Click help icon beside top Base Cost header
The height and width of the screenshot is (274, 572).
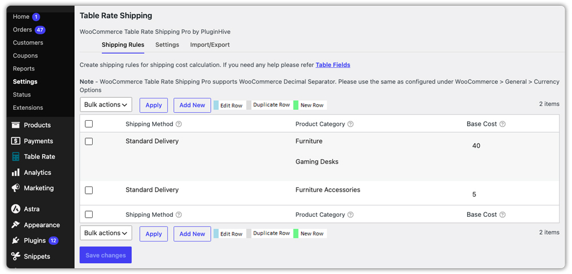[x=503, y=124]
